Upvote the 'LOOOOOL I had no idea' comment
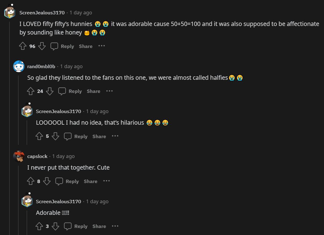 (x=39, y=136)
